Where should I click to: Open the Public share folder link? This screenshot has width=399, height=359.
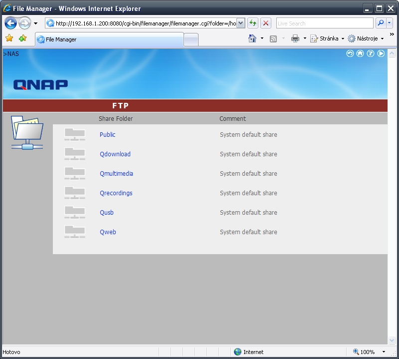coord(107,134)
